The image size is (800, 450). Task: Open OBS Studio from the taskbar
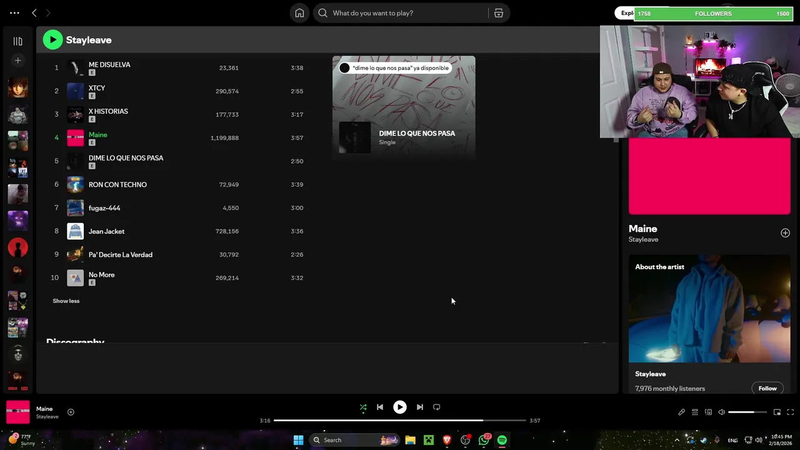[466, 440]
